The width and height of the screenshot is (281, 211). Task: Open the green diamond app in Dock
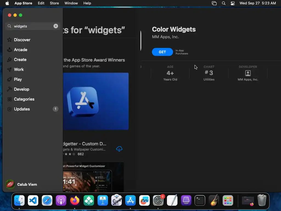click(x=89, y=200)
